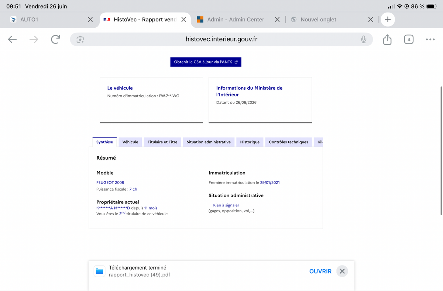Dismiss the download finished banner

pyautogui.click(x=342, y=271)
